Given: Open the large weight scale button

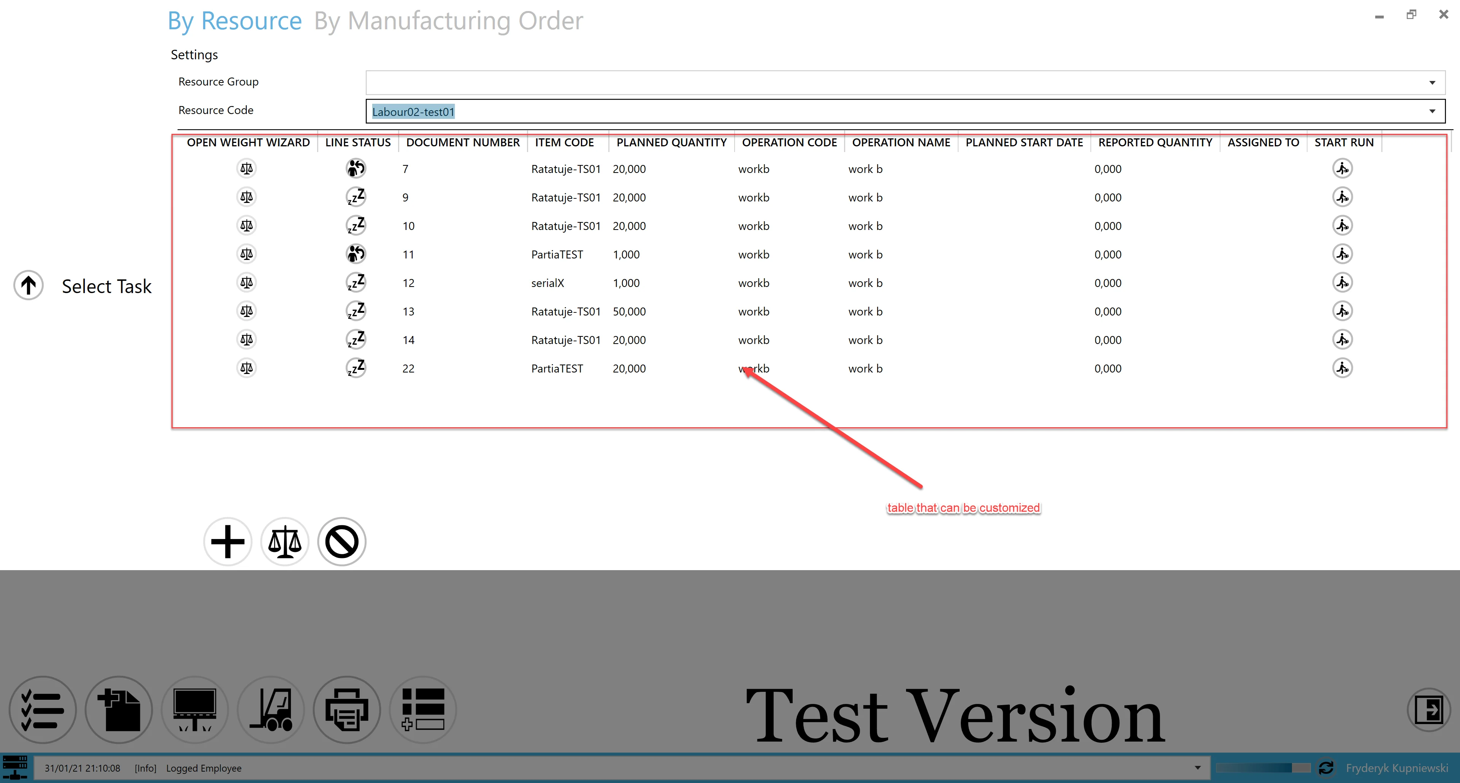Looking at the screenshot, I should point(284,542).
